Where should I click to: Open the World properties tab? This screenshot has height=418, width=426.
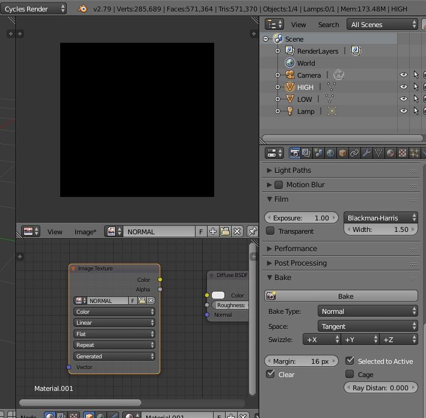330,153
